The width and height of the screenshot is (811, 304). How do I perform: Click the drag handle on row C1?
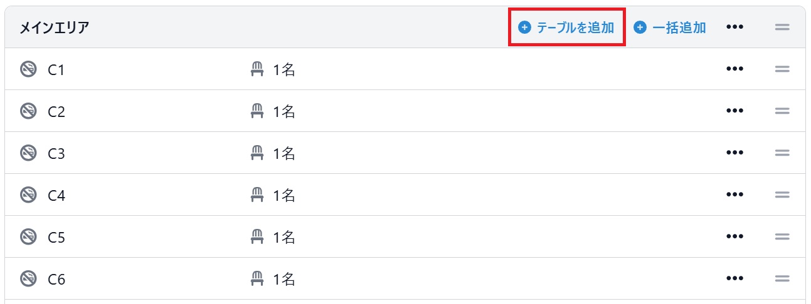click(x=782, y=69)
